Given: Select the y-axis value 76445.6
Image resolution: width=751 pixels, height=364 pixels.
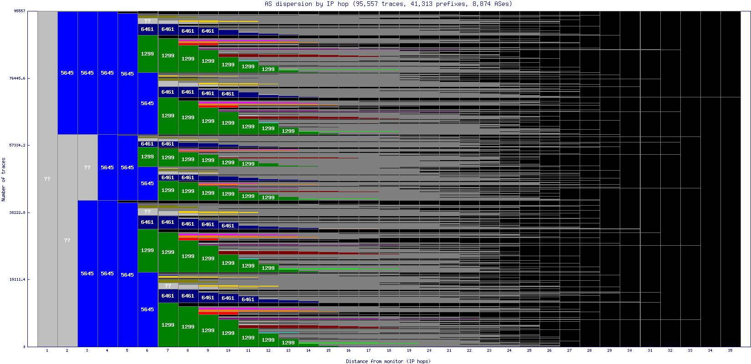Looking at the screenshot, I should click(17, 78).
